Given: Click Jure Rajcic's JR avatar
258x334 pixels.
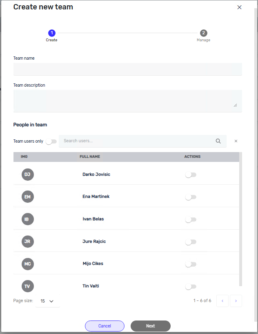Looking at the screenshot, I should (x=28, y=242).
